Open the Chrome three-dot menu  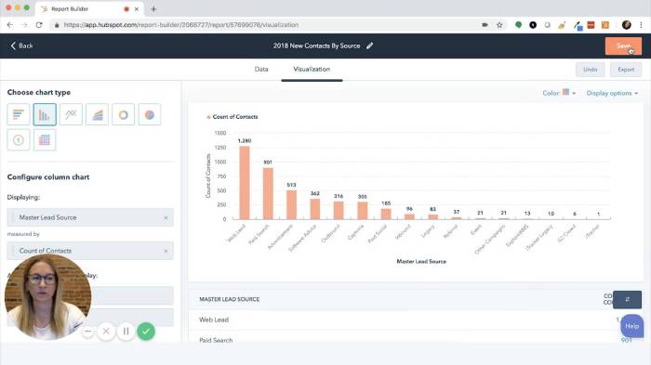(x=641, y=25)
